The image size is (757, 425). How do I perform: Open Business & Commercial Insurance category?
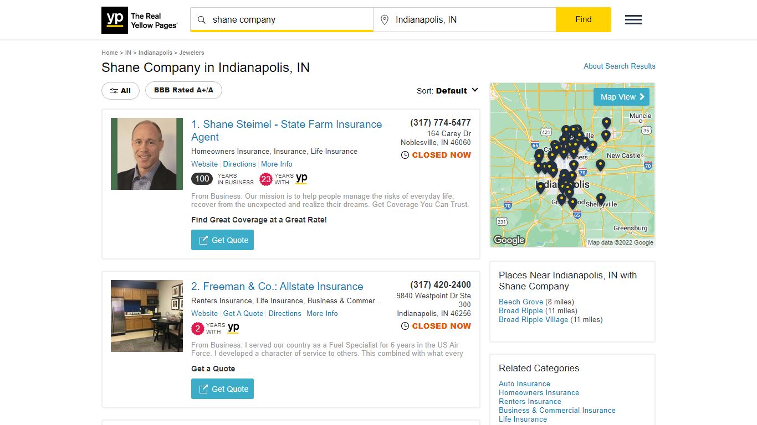557,410
